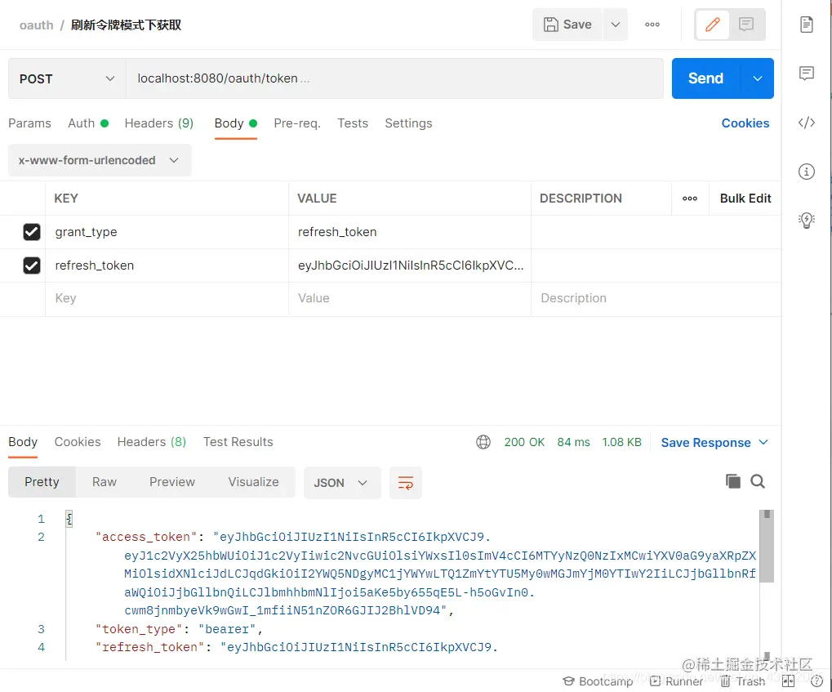Click the globe network information icon

(x=483, y=442)
